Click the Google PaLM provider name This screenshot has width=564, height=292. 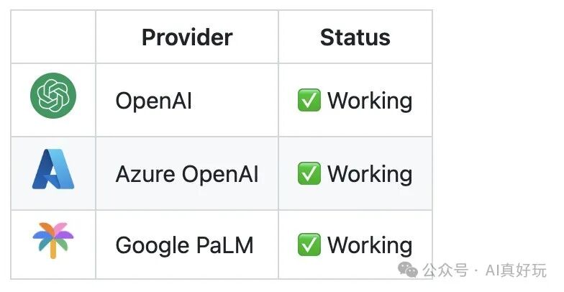pos(184,245)
